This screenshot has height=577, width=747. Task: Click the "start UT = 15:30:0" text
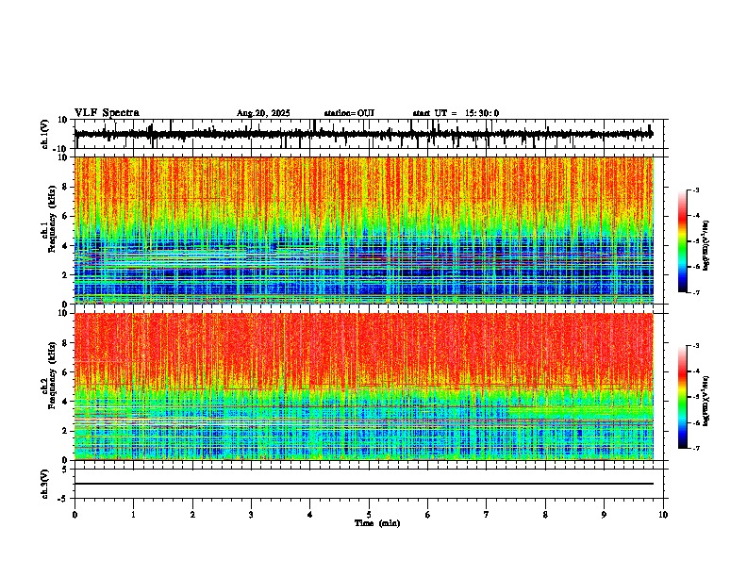pos(456,113)
